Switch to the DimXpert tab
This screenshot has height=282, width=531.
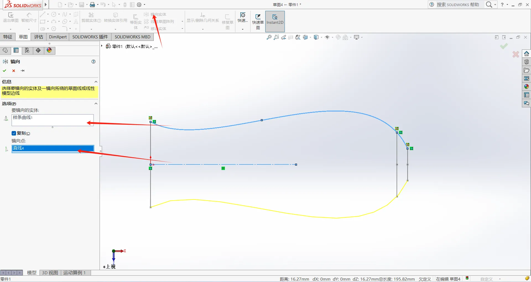tap(58, 37)
